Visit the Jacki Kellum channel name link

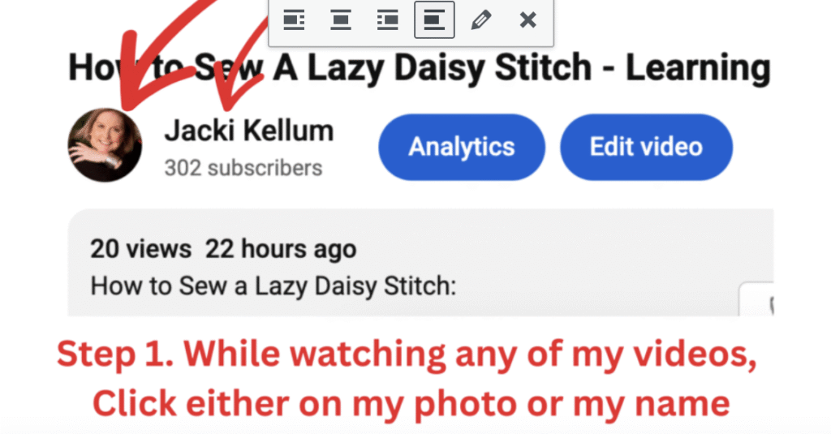tap(249, 131)
